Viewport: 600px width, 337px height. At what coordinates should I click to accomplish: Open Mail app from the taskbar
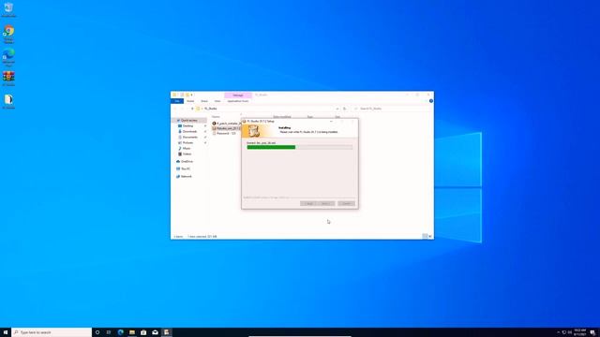click(x=155, y=332)
